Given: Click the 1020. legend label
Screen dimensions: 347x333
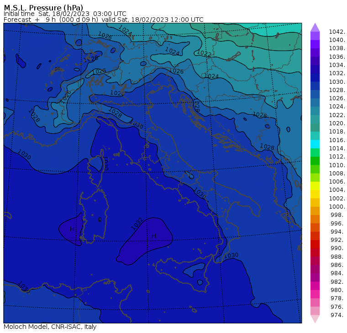Looking at the screenshot, I should point(337,123).
